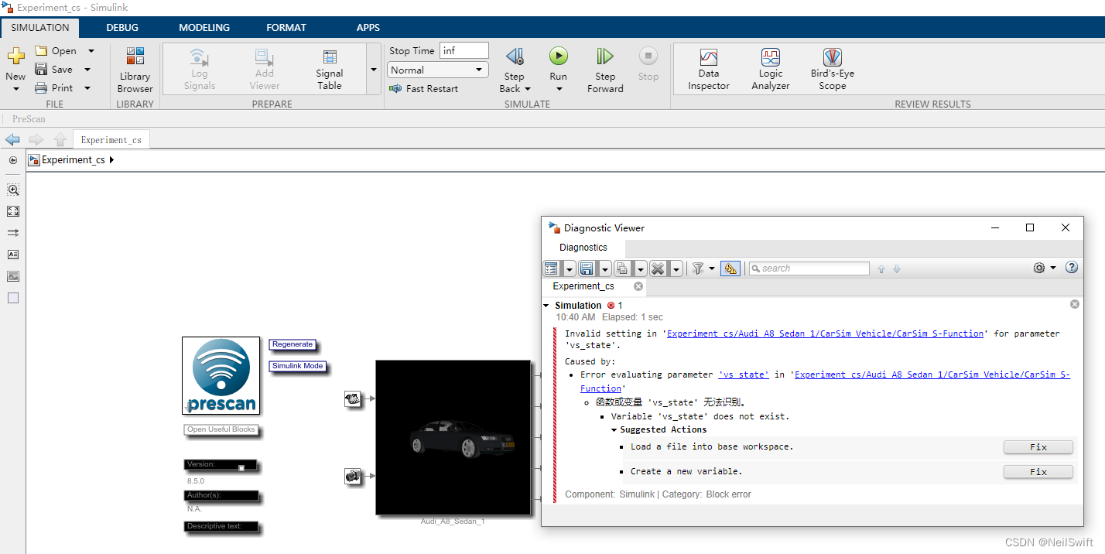Click the upper sensor icon on the Audi block

[352, 398]
